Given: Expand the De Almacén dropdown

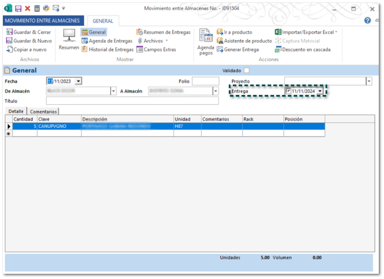Looking at the screenshot, I should (x=113, y=91).
